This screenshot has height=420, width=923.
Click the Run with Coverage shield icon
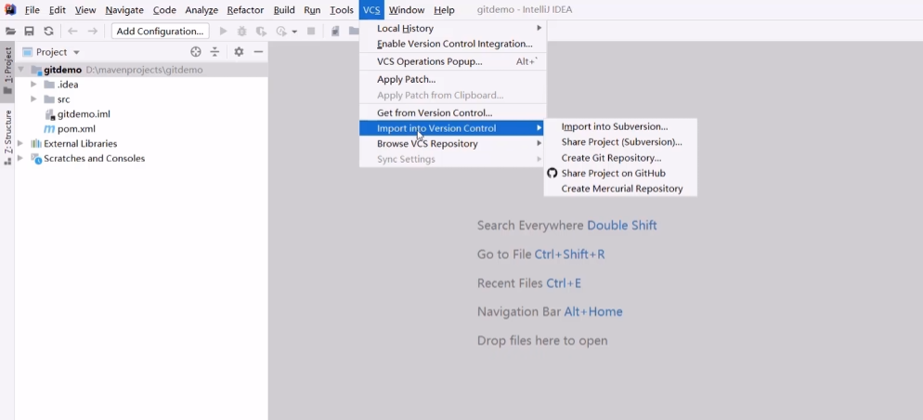click(x=260, y=32)
